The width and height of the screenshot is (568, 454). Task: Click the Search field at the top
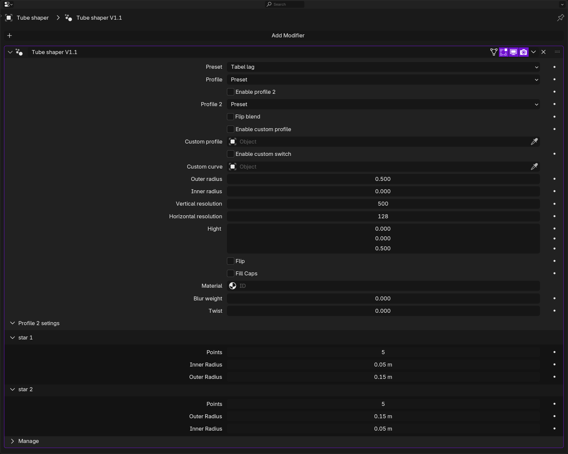[285, 4]
